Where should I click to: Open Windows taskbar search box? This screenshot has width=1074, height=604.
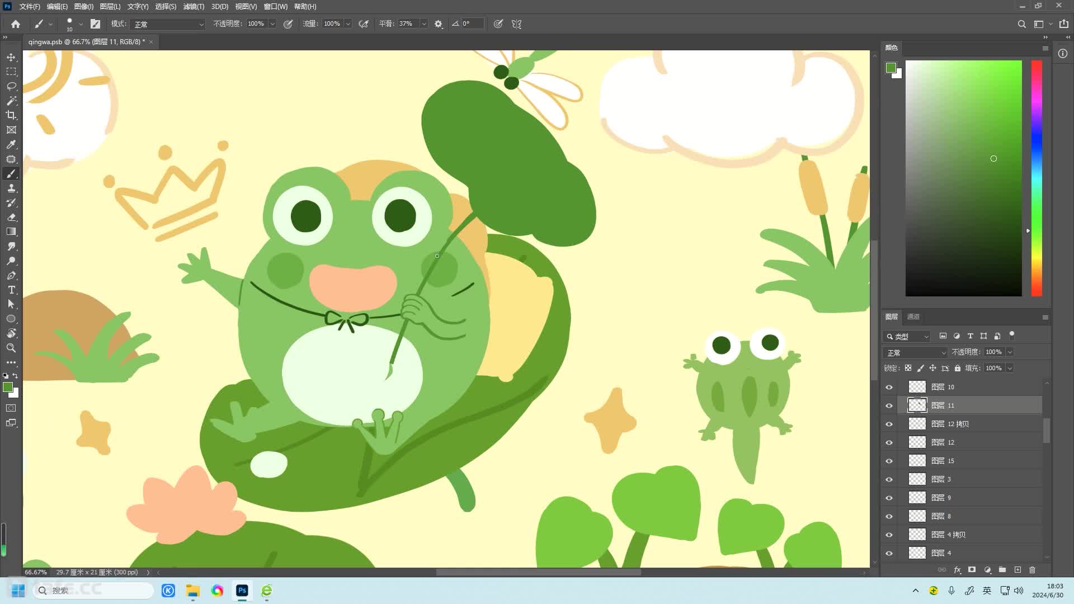(93, 591)
